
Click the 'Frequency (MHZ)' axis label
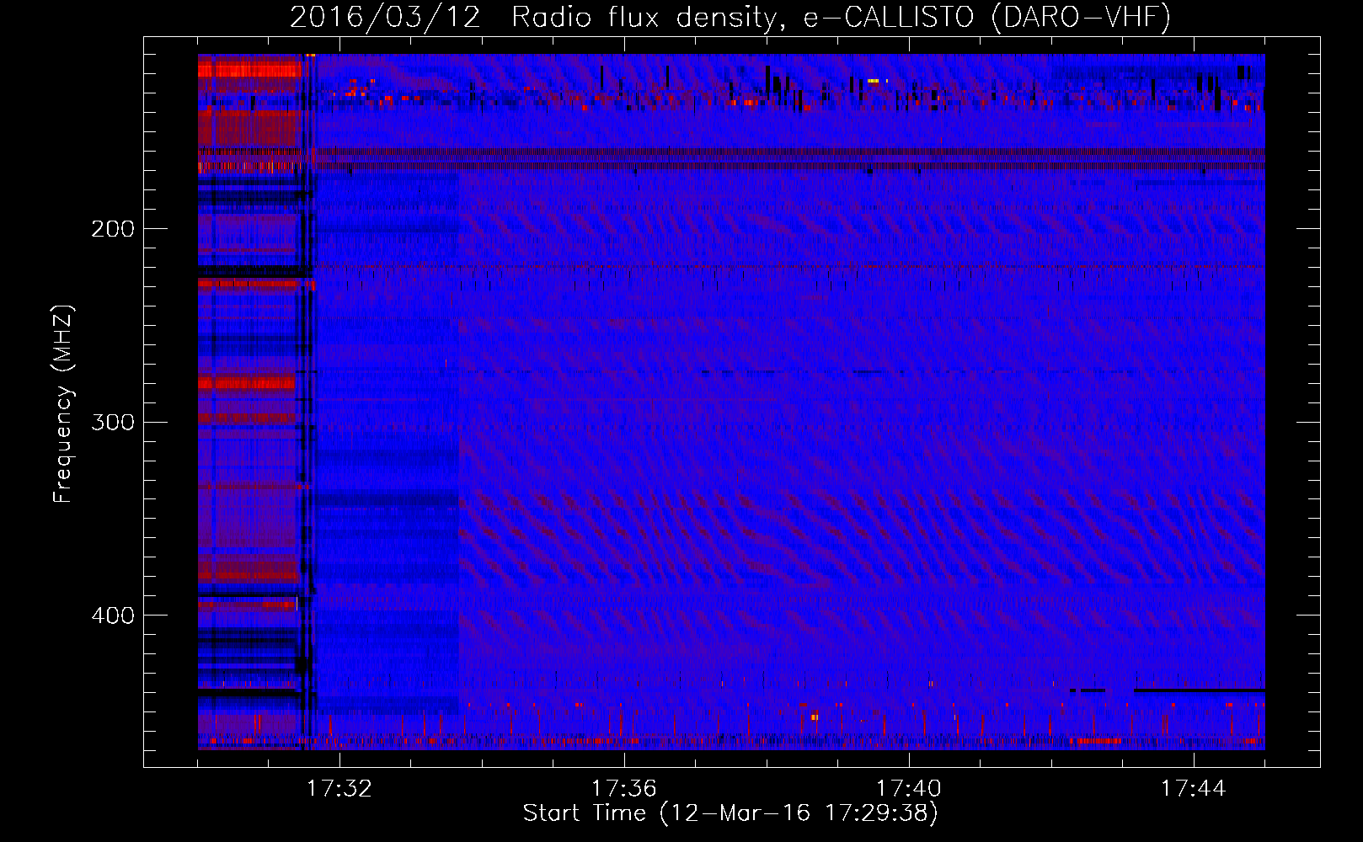63,403
